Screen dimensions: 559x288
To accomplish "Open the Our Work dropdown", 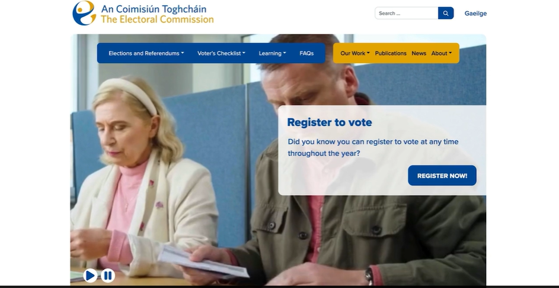I will (x=354, y=53).
